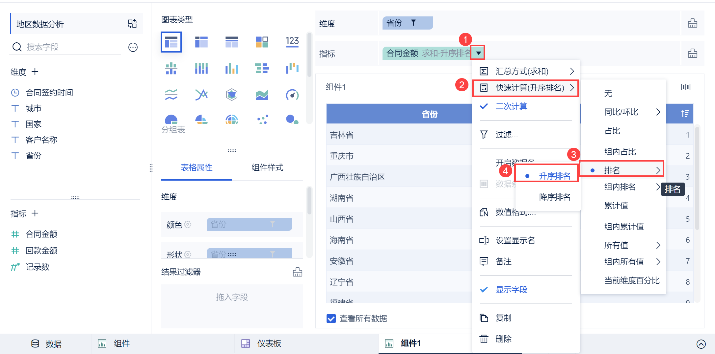Click the 搜索字段 search input
715x354 pixels.
72,47
